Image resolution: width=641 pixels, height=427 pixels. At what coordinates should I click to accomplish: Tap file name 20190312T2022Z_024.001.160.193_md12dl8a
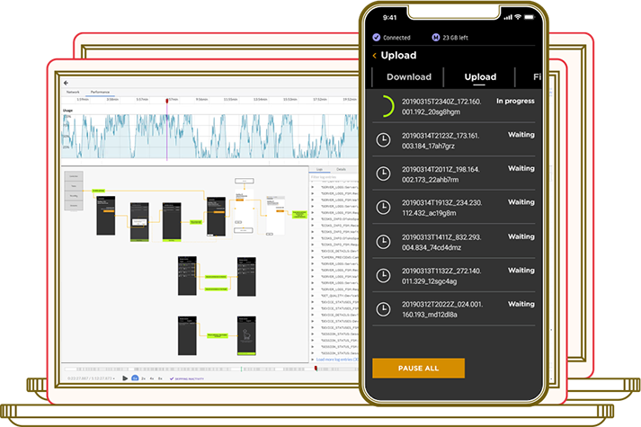coord(442,309)
